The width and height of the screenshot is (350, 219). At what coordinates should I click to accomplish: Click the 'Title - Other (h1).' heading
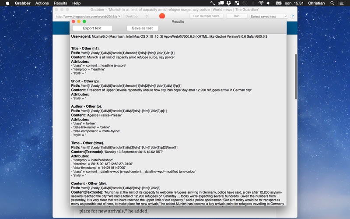pos(85,48)
